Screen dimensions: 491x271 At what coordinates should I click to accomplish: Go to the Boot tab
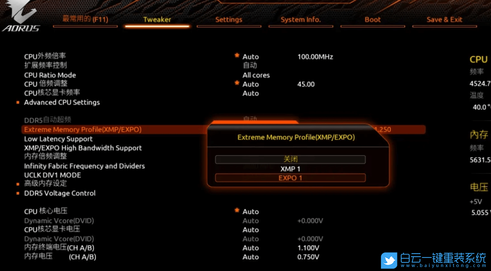[373, 20]
